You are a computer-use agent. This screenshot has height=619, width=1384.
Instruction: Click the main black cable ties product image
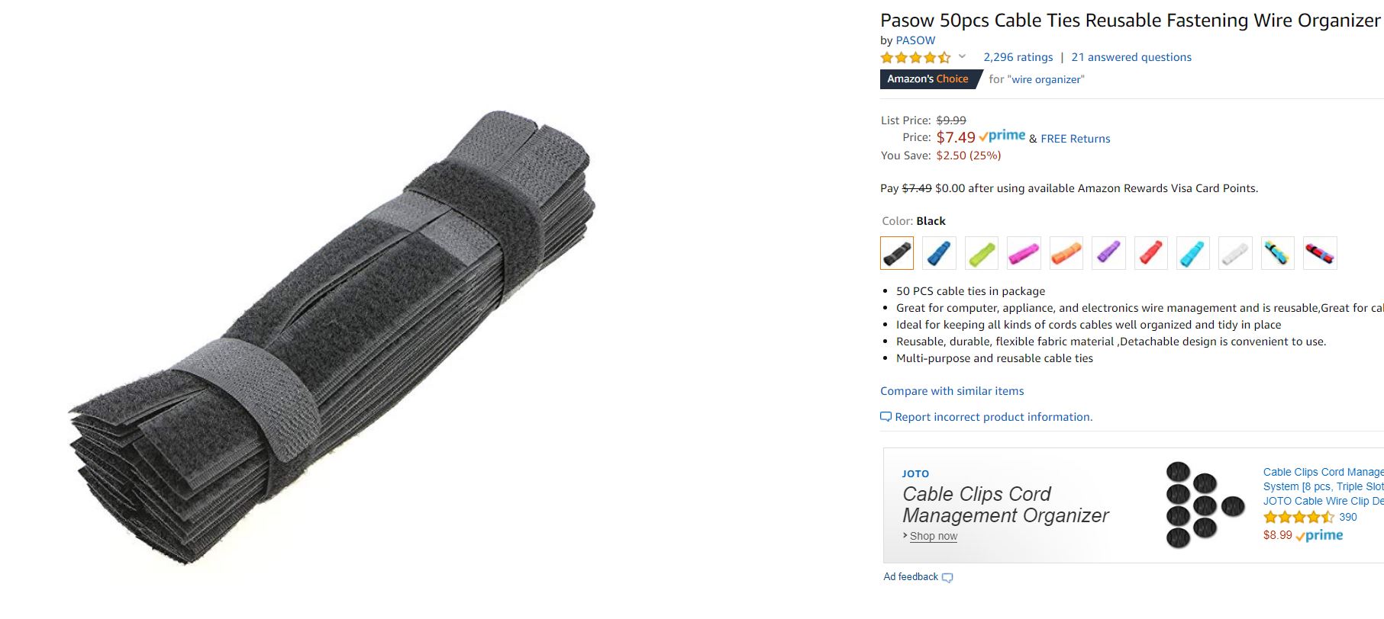click(x=332, y=337)
